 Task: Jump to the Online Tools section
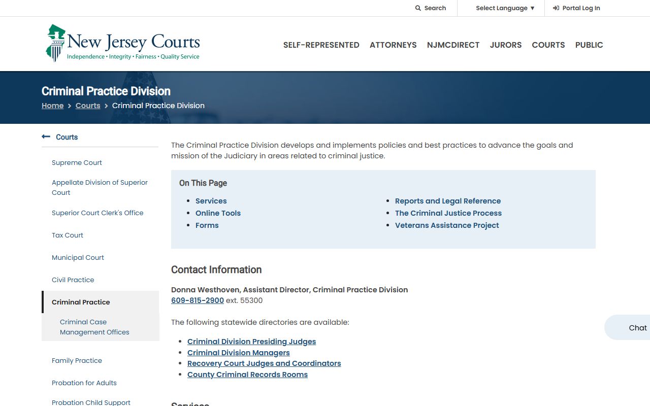point(218,213)
